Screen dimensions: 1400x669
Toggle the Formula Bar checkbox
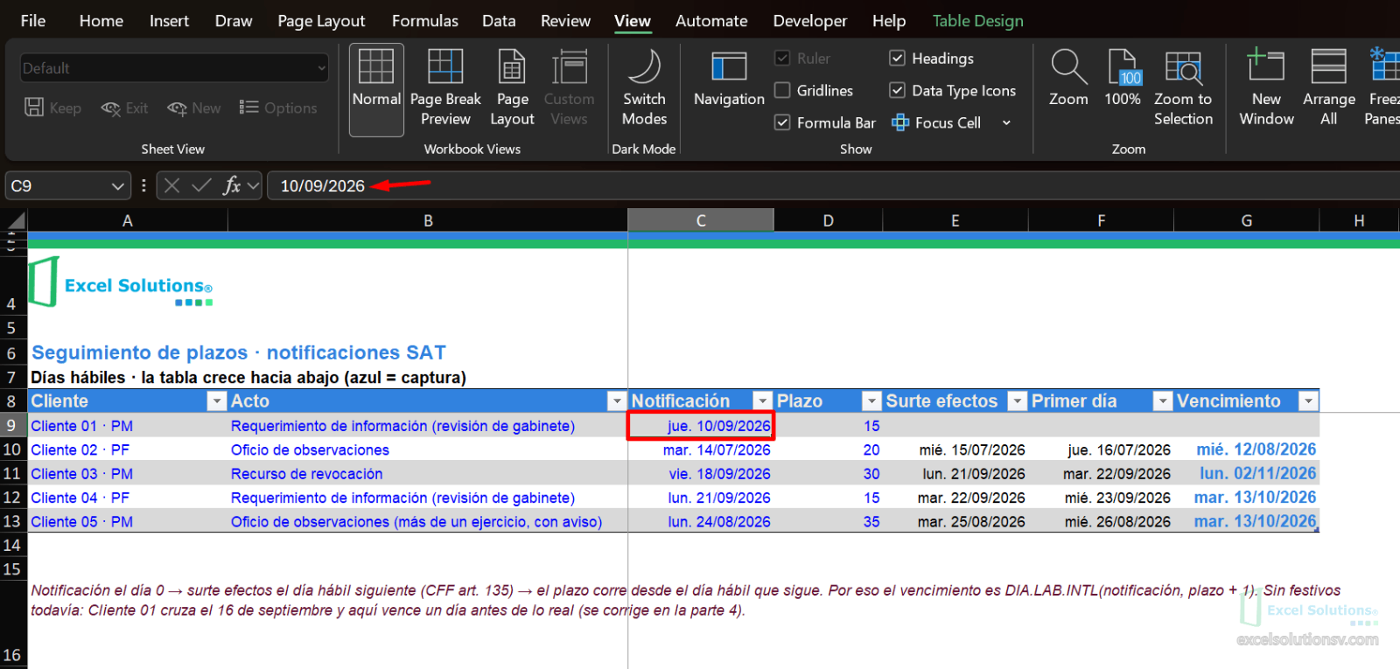(x=782, y=122)
